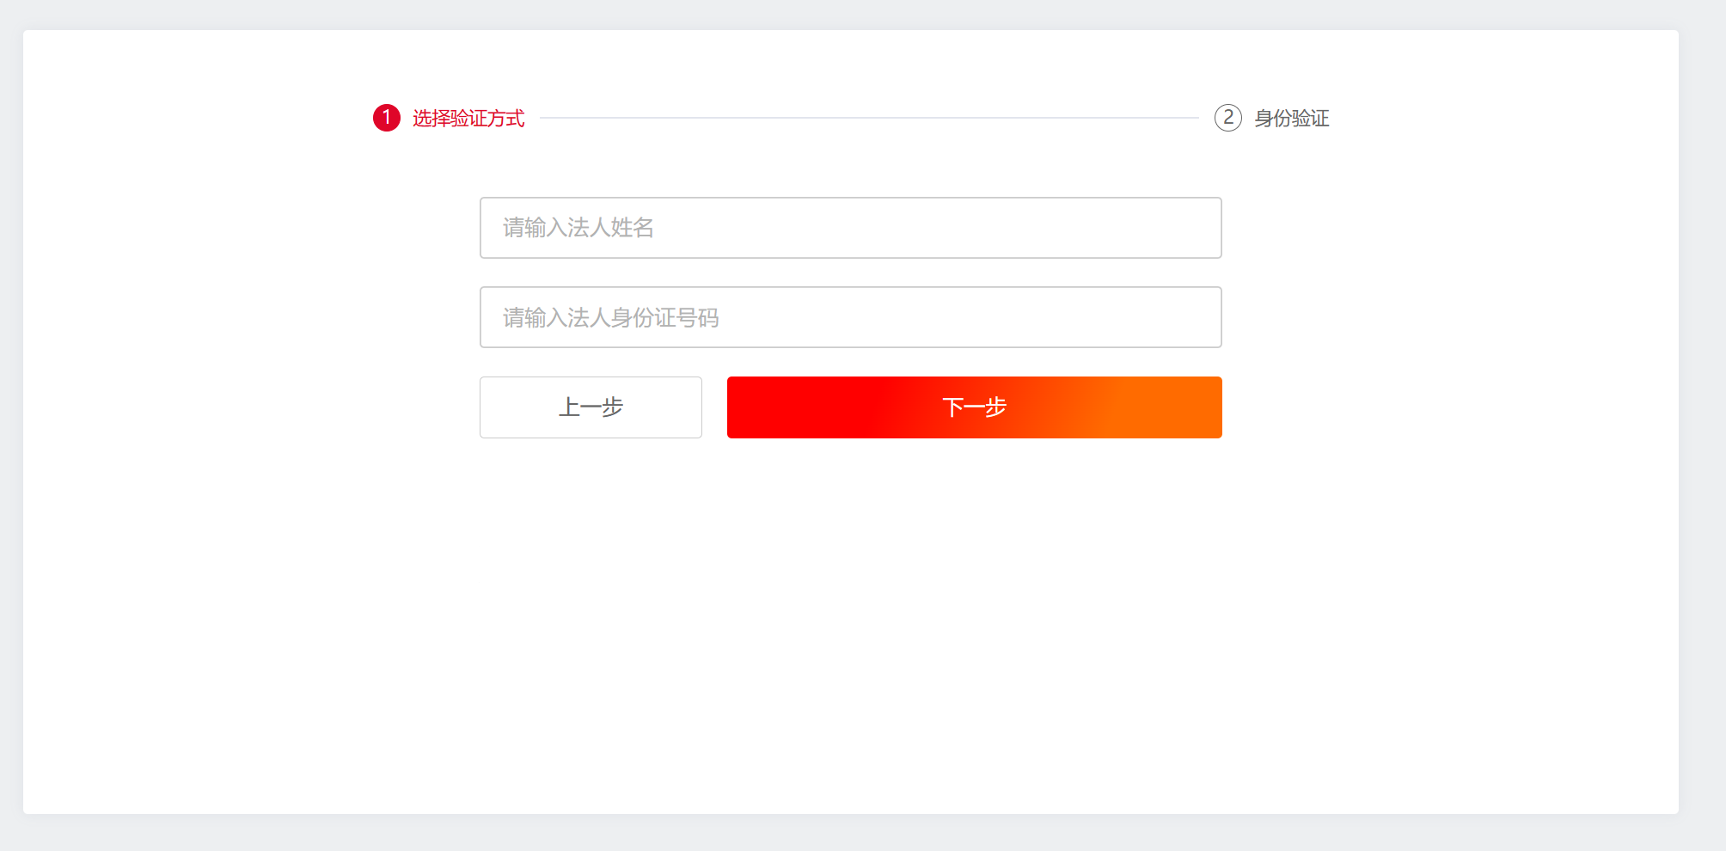
Task: Click the red left end of 下一步 button
Action: click(765, 407)
